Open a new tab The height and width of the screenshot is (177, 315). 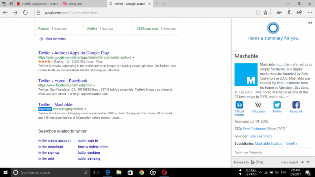[157, 4]
